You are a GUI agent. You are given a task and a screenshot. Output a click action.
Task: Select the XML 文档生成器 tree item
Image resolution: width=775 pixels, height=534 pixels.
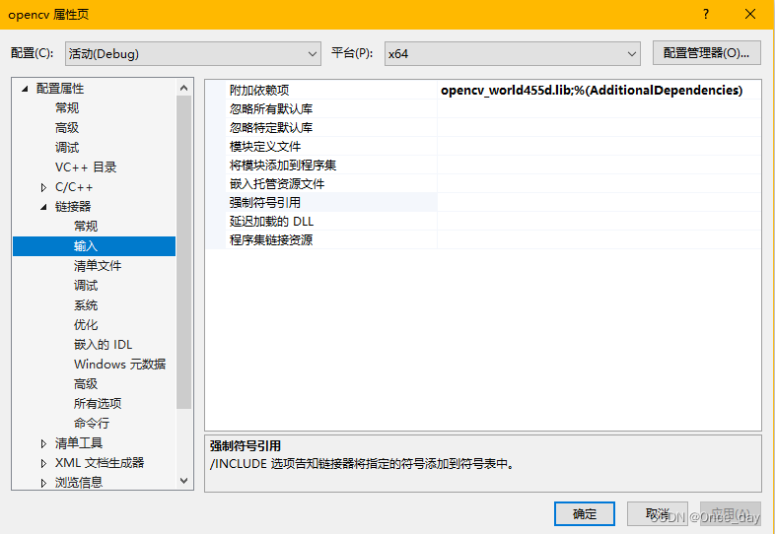(100, 463)
